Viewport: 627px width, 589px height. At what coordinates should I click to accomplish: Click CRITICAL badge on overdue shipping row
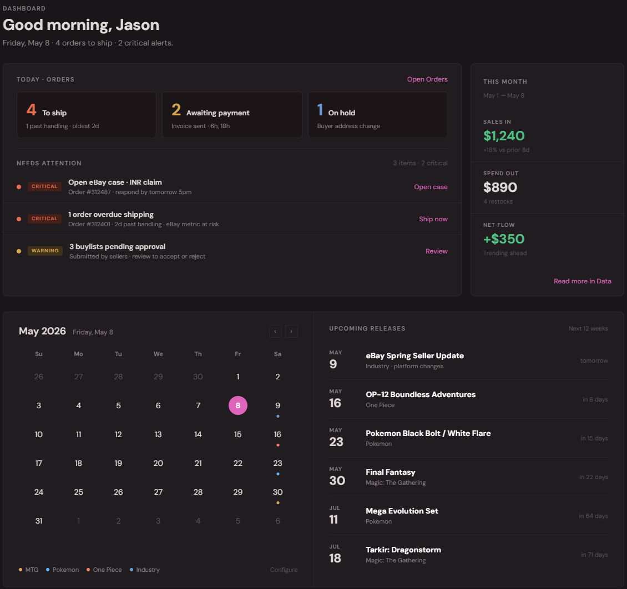tap(44, 219)
